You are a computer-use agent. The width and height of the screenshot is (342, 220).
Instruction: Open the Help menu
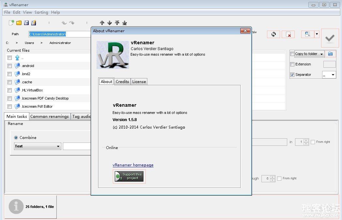click(55, 12)
